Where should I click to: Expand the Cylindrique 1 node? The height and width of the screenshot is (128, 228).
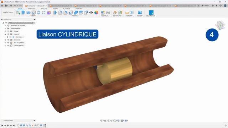click(7, 37)
